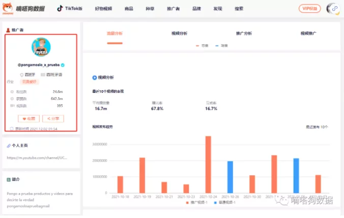Click the 67.8% value
The width and height of the screenshot is (344, 218).
click(157, 108)
